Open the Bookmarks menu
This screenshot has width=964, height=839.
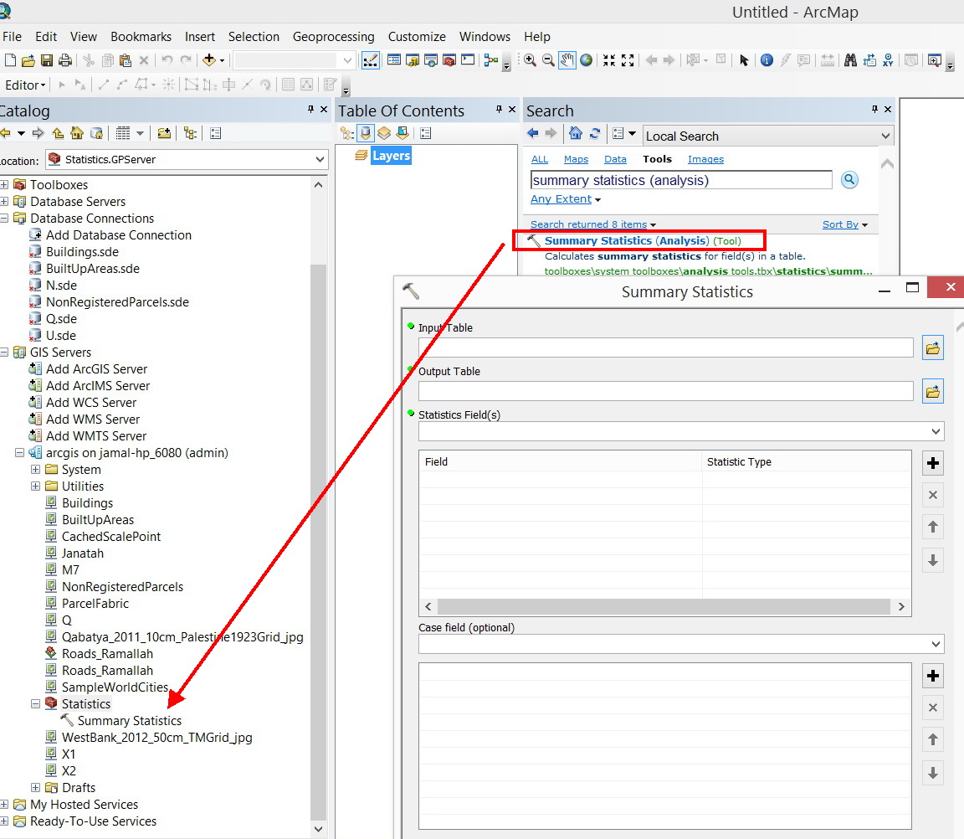141,37
